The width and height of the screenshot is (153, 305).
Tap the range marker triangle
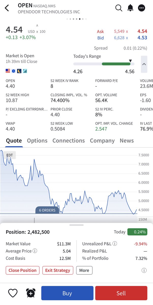pos(130,61)
